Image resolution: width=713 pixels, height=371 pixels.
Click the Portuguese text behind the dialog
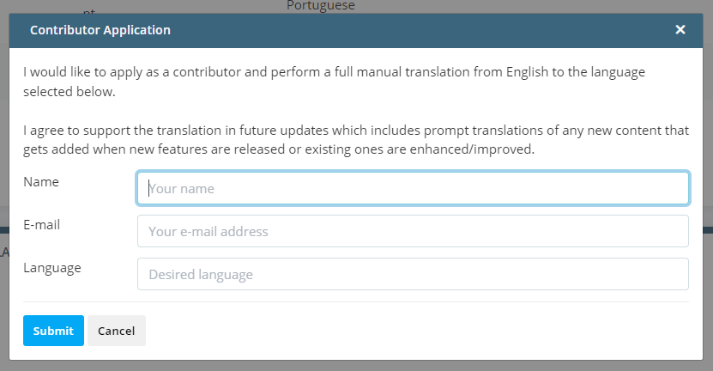pyautogui.click(x=321, y=5)
